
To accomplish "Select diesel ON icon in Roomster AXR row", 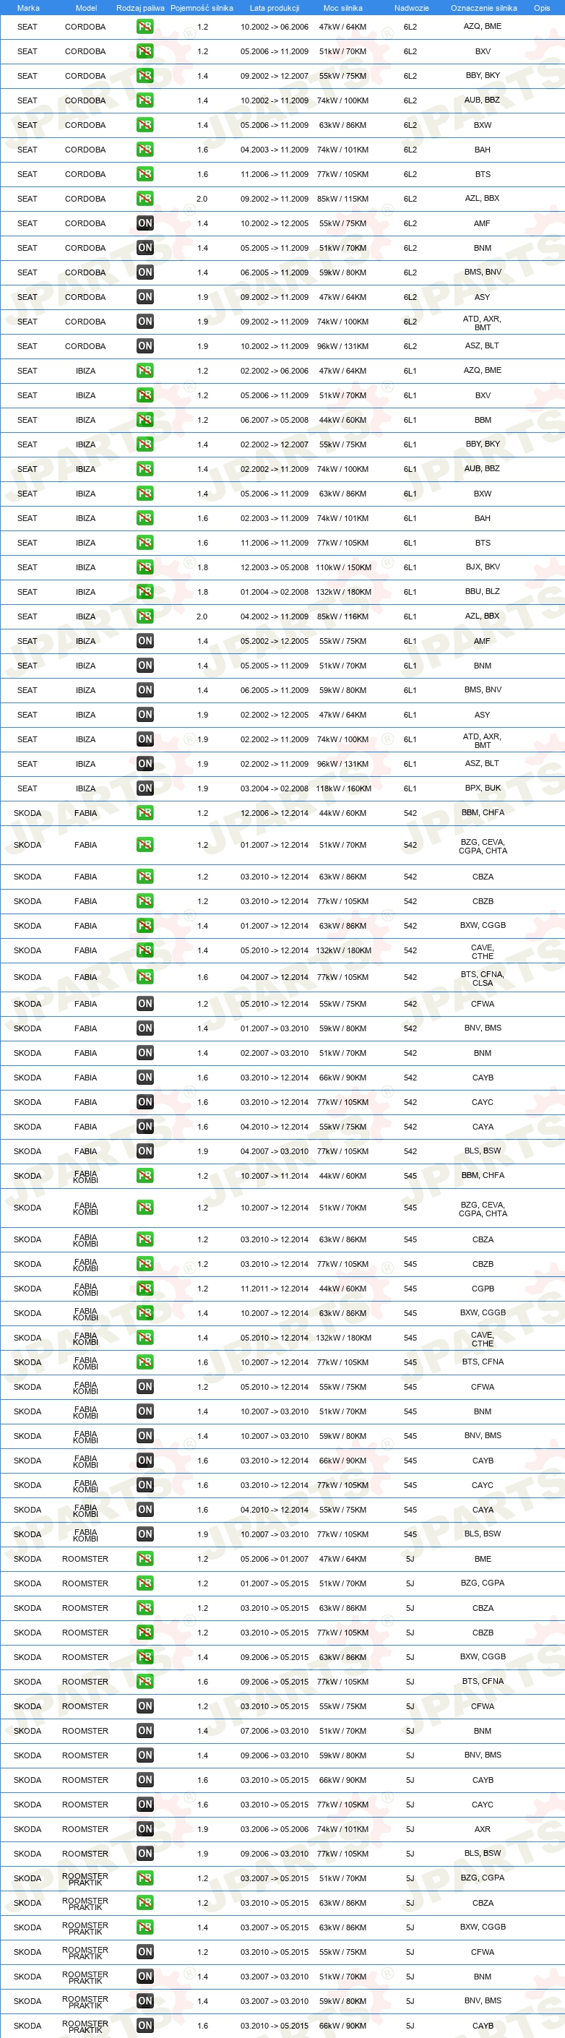I will [x=145, y=1829].
